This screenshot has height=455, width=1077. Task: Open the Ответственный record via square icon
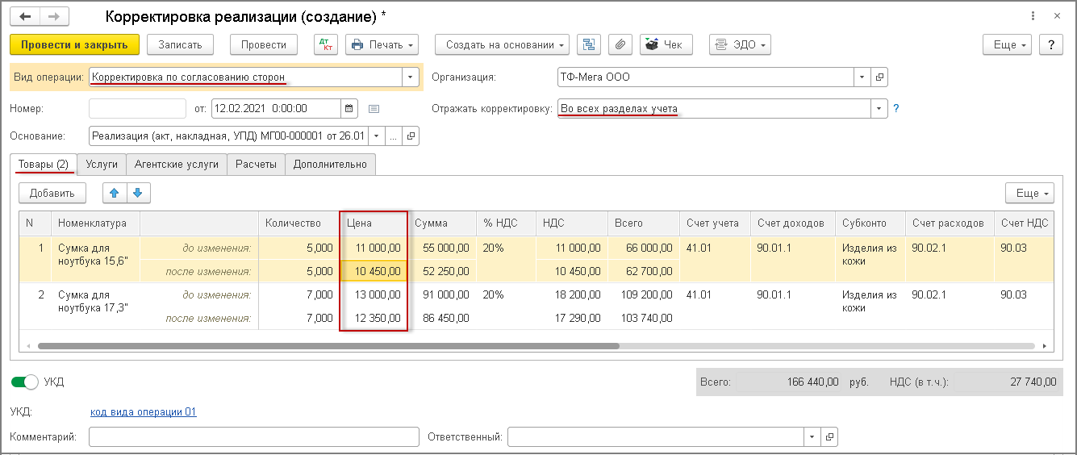[x=830, y=437]
